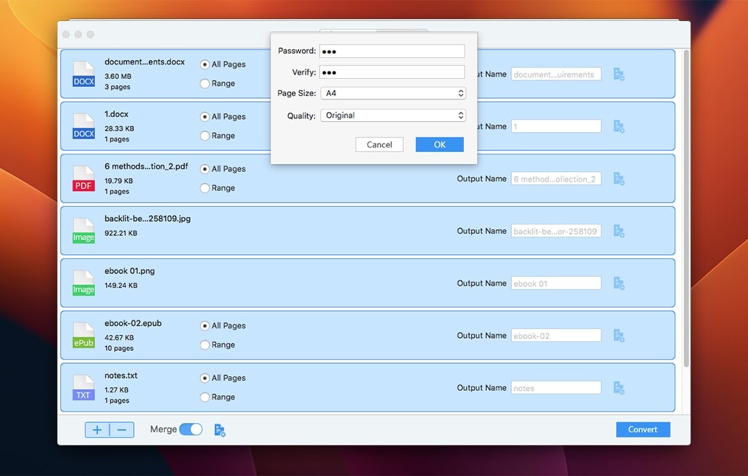Open merge settings icon beside Merge toggle
The height and width of the screenshot is (476, 748).
point(220,430)
